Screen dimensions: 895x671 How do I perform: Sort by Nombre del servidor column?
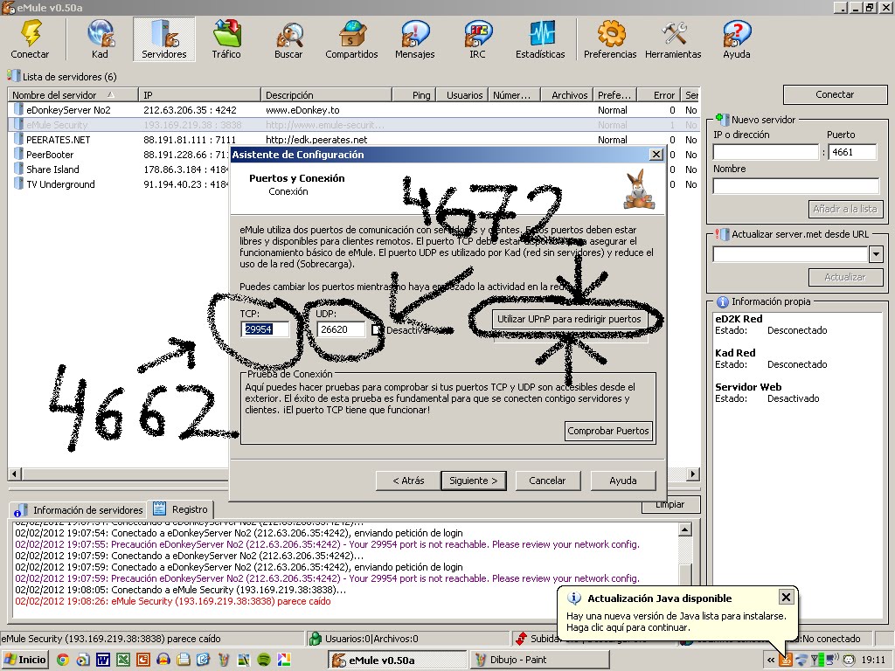73,94
